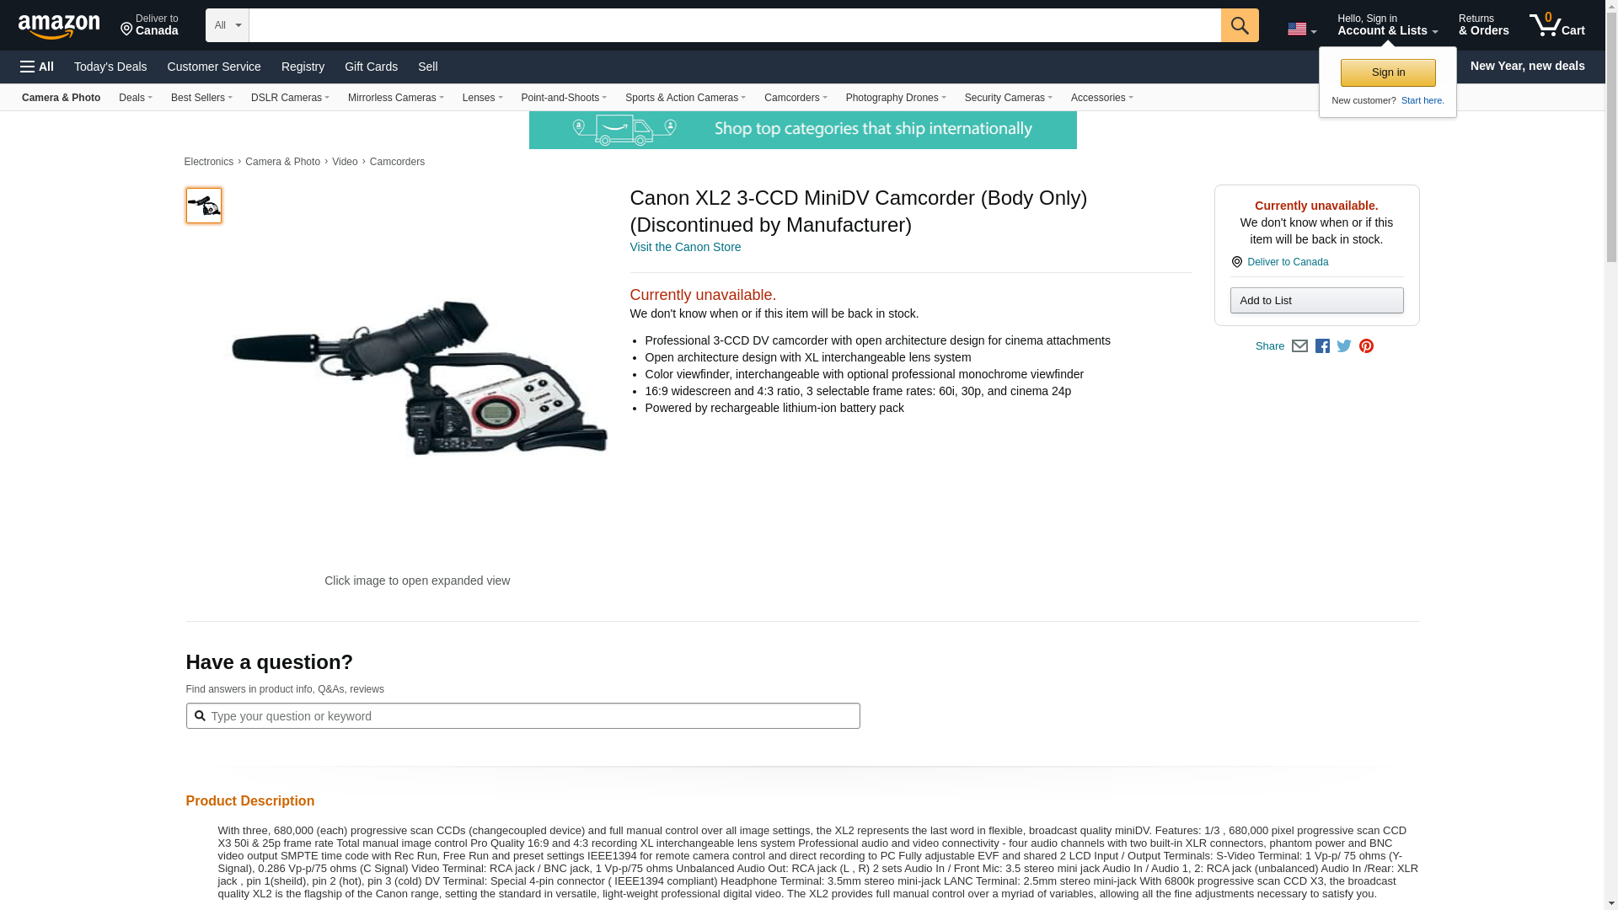Image resolution: width=1618 pixels, height=910 pixels.
Task: Expand Photography Drones menu
Action: [896, 98]
